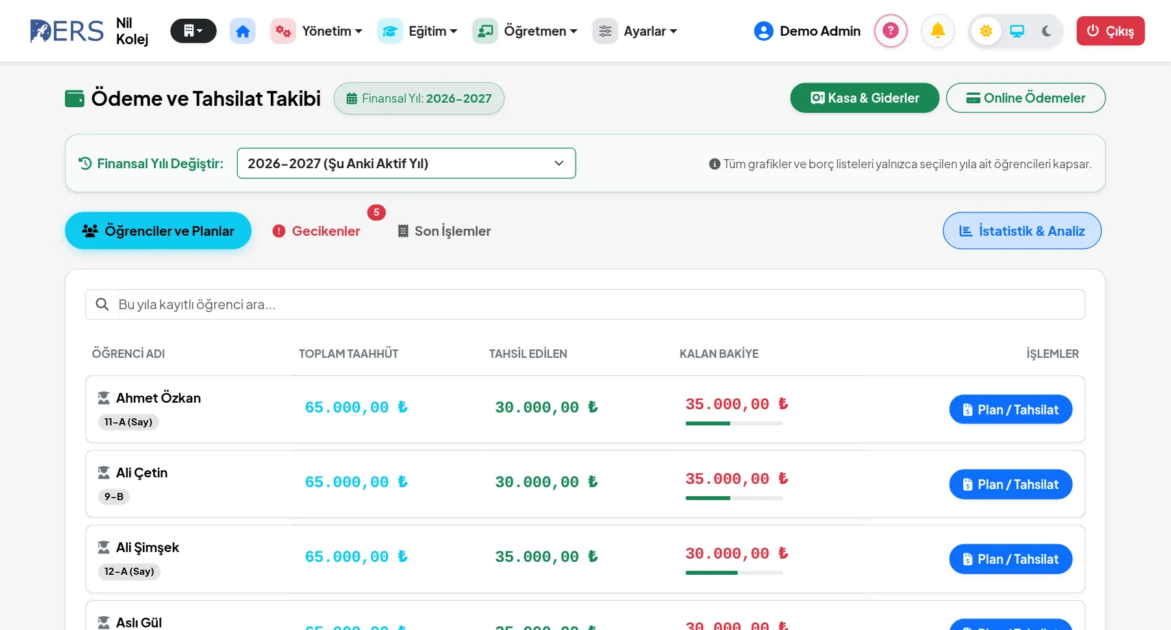This screenshot has width=1171, height=630.
Task: Click the wallet icon beside the page title
Action: coord(75,99)
